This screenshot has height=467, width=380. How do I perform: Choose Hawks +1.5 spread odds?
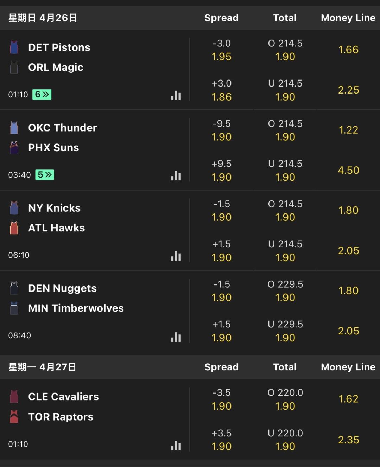(x=221, y=251)
